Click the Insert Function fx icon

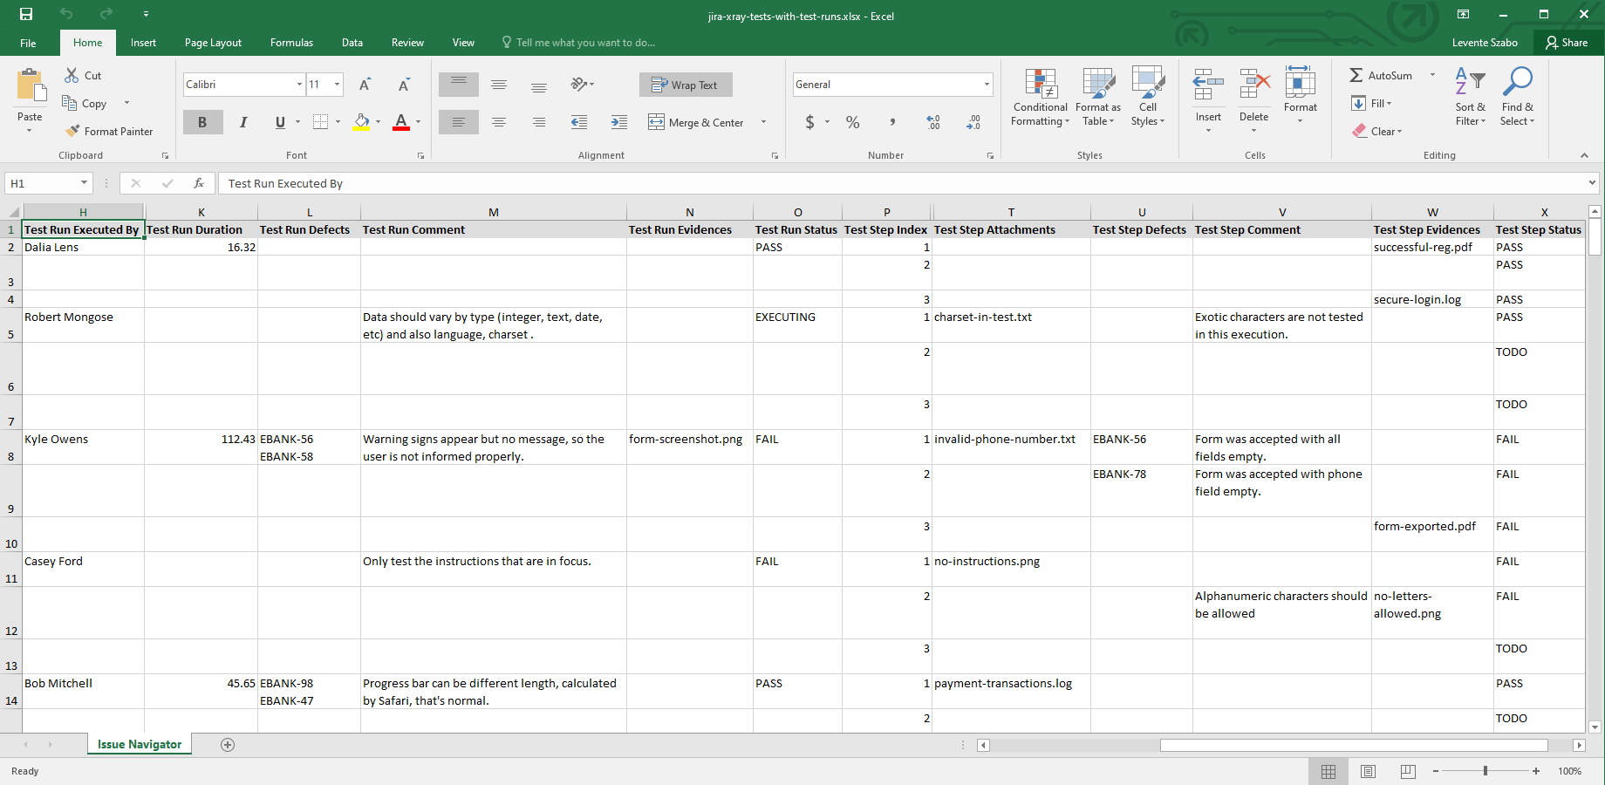click(199, 183)
